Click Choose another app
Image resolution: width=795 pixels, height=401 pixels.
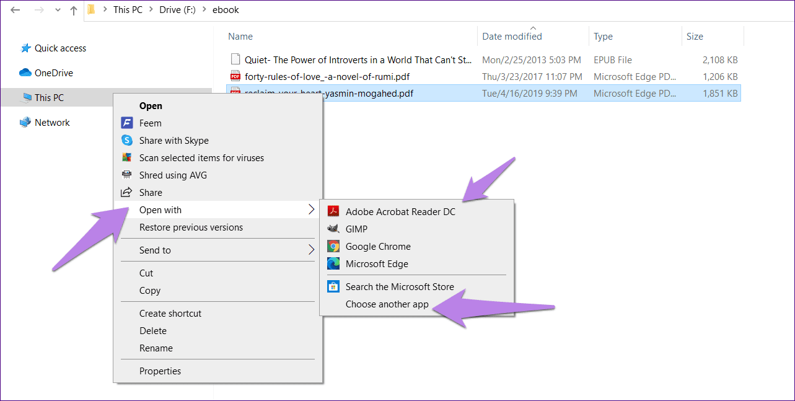click(387, 304)
